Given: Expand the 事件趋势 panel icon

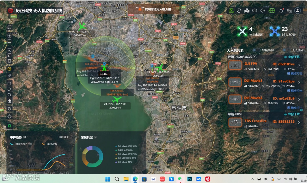Looking at the screenshot, I should [24, 137].
